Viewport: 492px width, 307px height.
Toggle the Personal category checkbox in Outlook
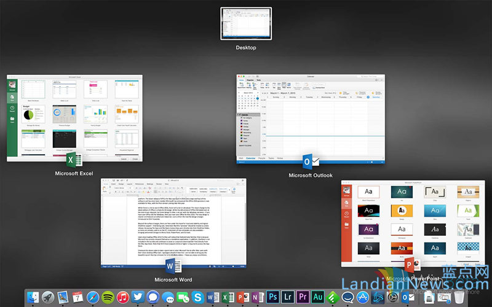coord(242,135)
